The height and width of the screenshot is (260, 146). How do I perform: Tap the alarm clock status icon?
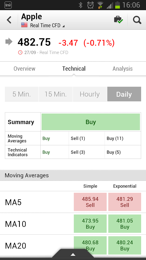point(90,5)
